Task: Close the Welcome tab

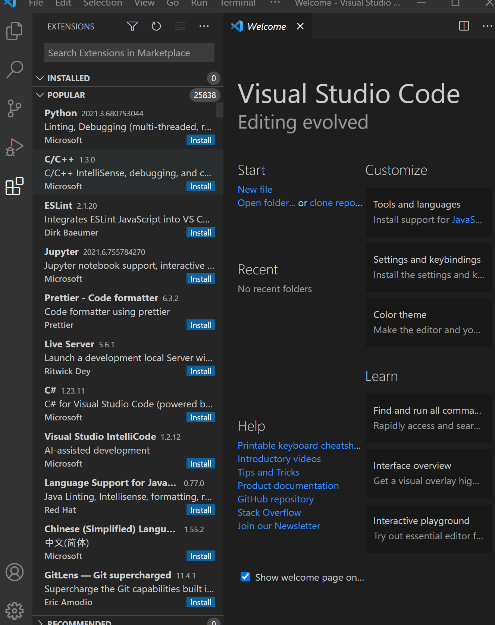Action: pyautogui.click(x=300, y=26)
